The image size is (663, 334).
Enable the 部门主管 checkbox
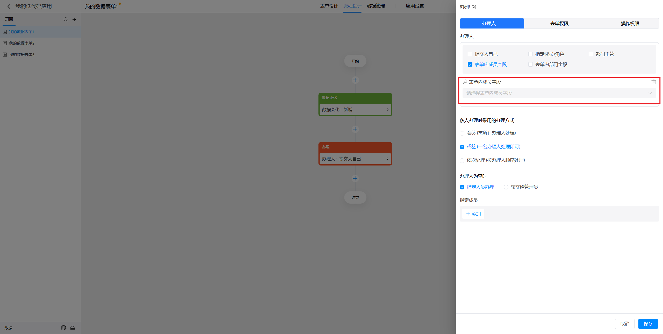click(x=591, y=54)
